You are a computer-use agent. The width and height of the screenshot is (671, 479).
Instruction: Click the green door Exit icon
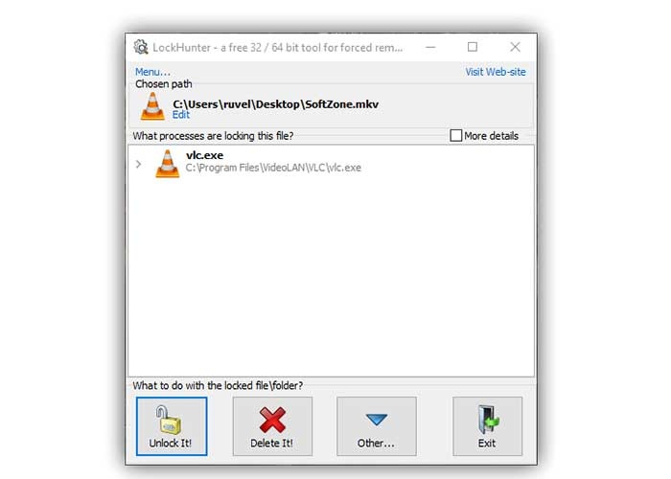[x=488, y=420]
